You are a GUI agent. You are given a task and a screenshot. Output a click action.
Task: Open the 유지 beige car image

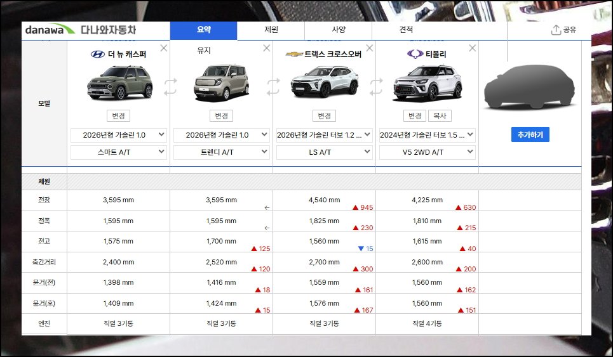click(221, 82)
